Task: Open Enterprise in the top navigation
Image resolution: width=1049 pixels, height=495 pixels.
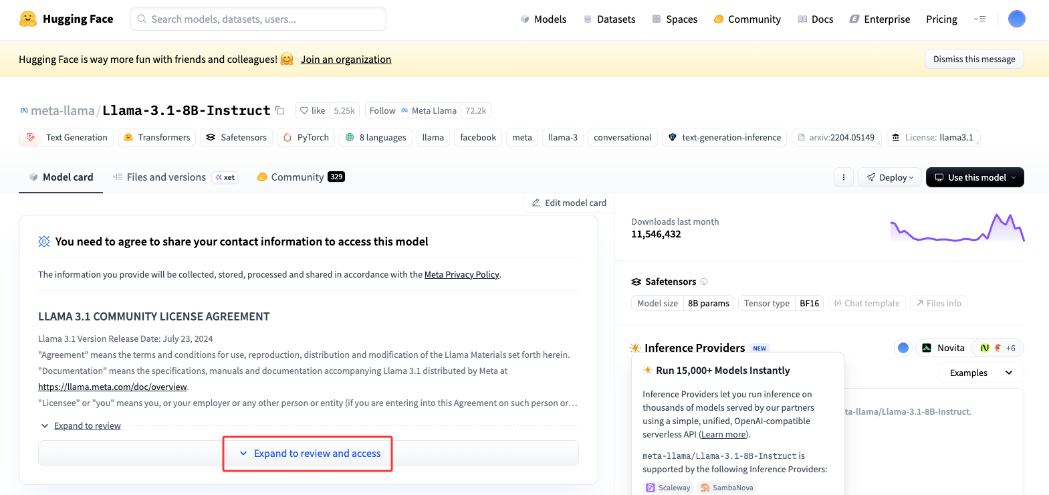Action: coord(879,19)
